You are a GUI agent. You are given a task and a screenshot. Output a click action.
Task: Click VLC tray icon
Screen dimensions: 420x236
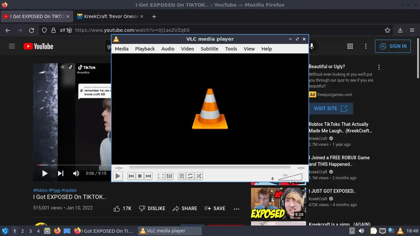click(400, 231)
